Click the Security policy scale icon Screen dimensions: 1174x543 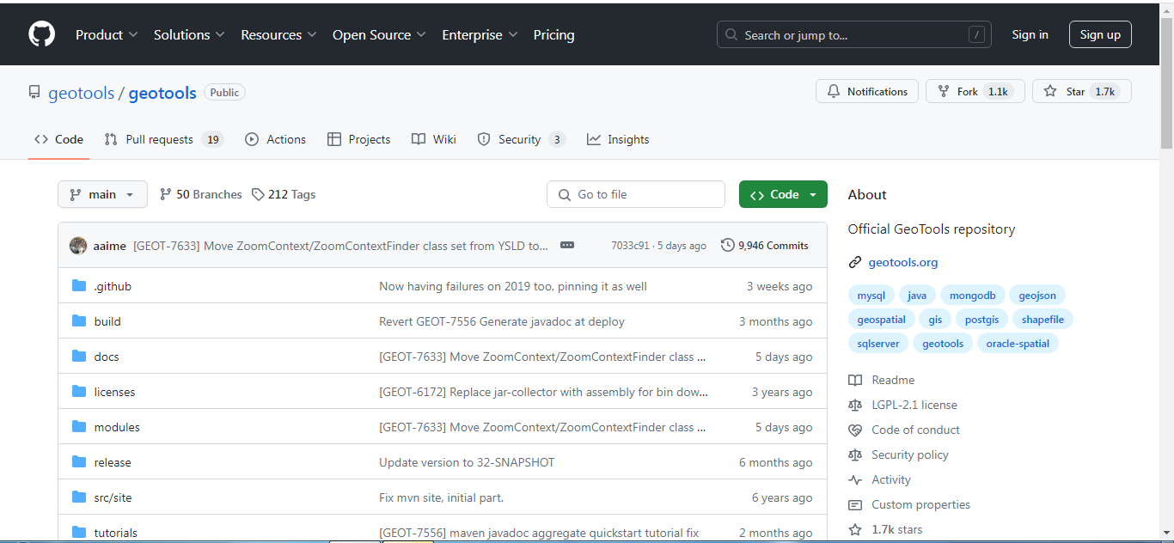(x=855, y=455)
